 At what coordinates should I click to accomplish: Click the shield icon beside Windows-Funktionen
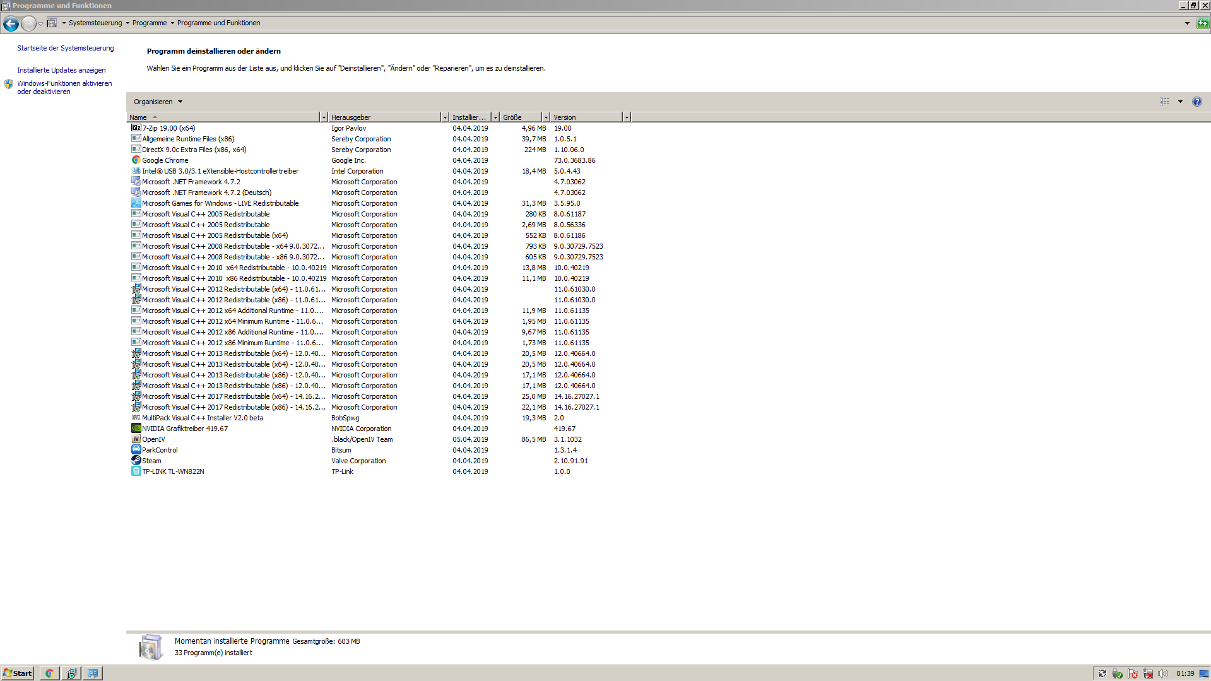coord(9,84)
